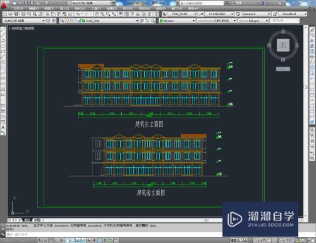Open the ByLayer color dropdown

pyautogui.click(x=193, y=21)
